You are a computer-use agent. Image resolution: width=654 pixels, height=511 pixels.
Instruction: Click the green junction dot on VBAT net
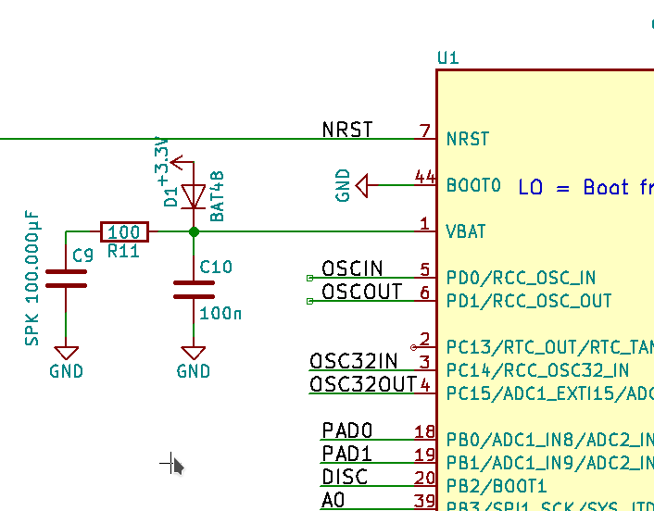click(x=194, y=231)
